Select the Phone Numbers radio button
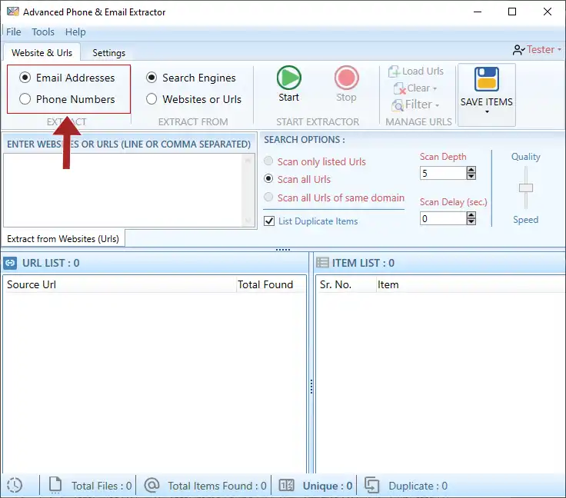The width and height of the screenshot is (566, 498). [25, 99]
